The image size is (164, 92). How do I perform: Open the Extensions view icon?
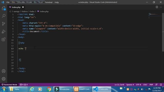4,39
